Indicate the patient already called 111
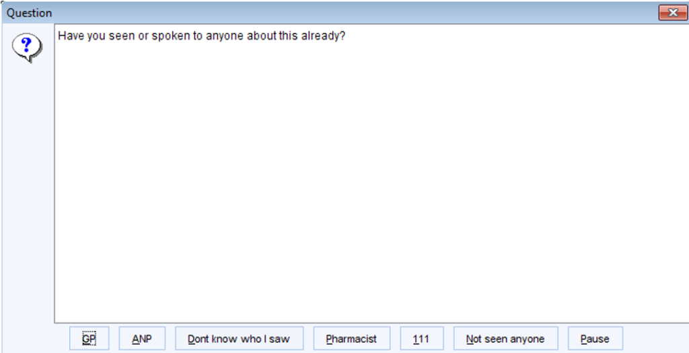The width and height of the screenshot is (689, 353). coord(422,338)
